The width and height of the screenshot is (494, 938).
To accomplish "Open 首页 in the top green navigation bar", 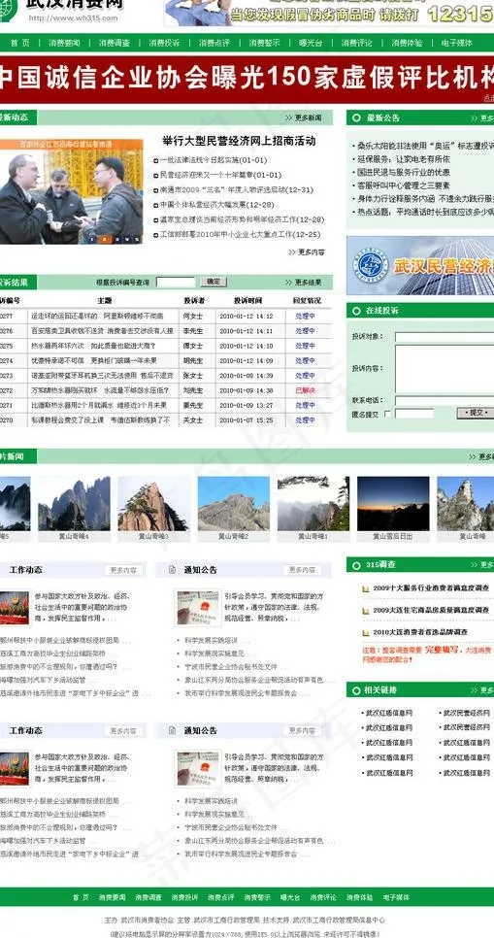I will tap(19, 43).
